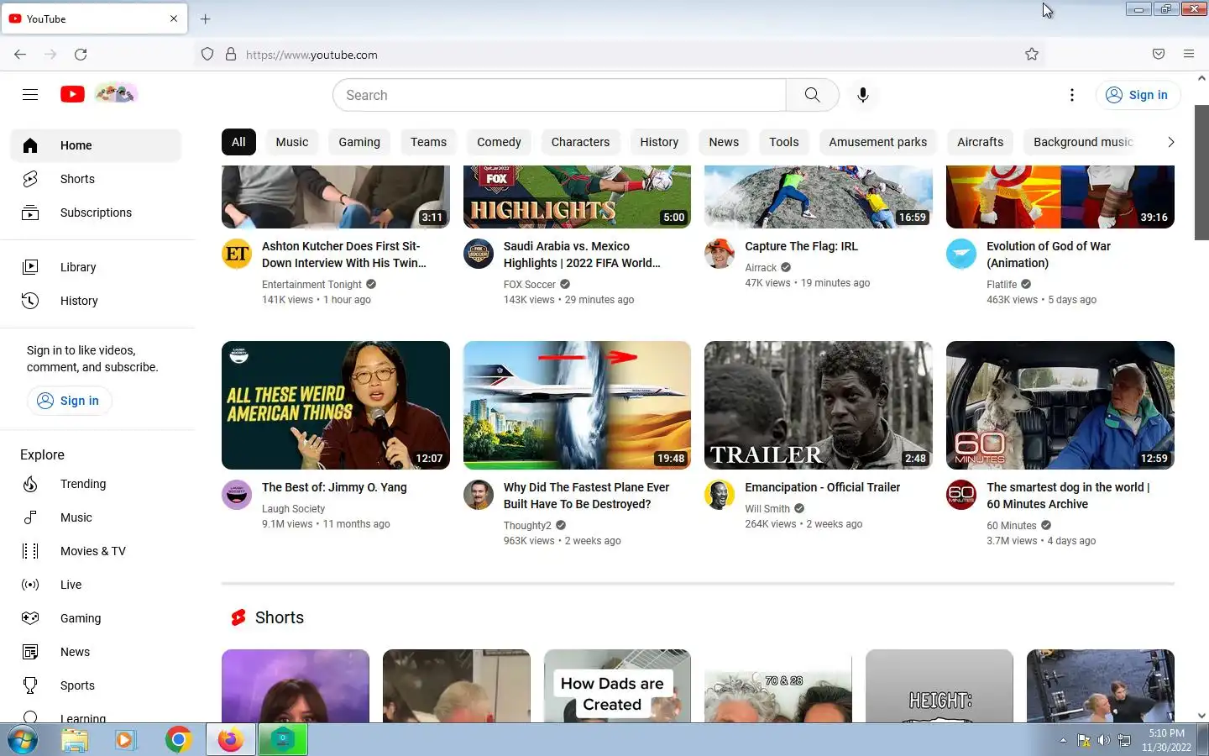Go back with browser back arrow
This screenshot has height=756, width=1209.
(20, 55)
